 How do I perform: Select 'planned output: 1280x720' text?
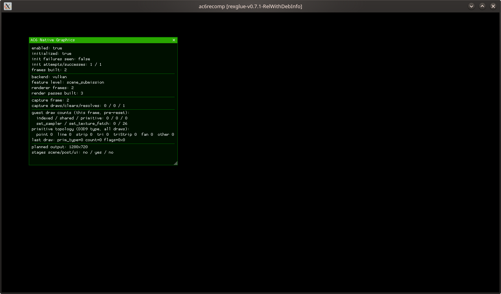(60, 147)
